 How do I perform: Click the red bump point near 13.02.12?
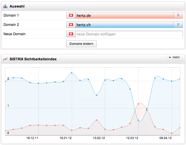click(x=97, y=120)
